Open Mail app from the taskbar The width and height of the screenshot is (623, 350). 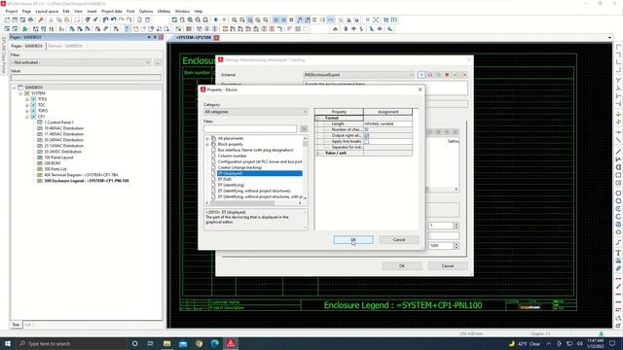coord(183,343)
